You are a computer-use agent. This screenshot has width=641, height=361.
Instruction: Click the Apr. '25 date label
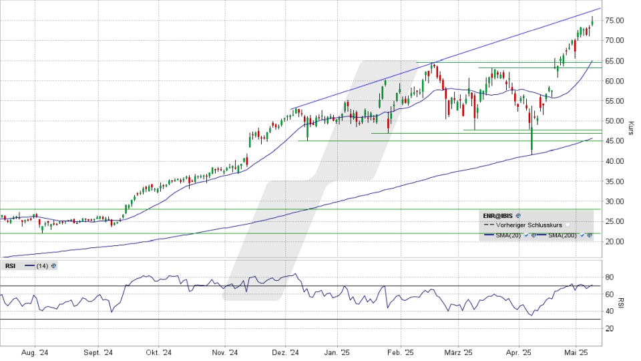519,353
